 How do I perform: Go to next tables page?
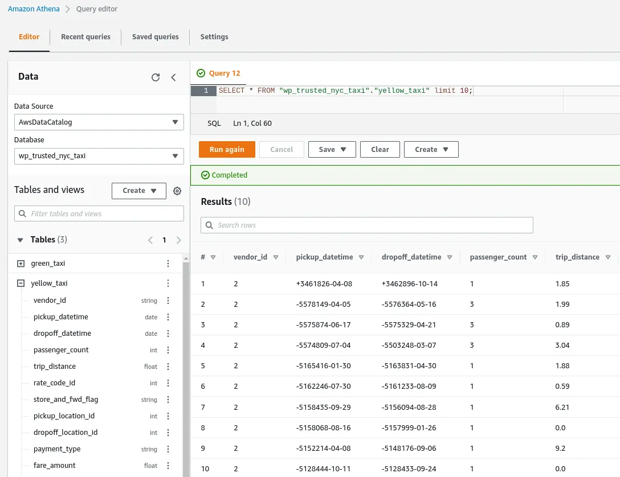coord(179,240)
